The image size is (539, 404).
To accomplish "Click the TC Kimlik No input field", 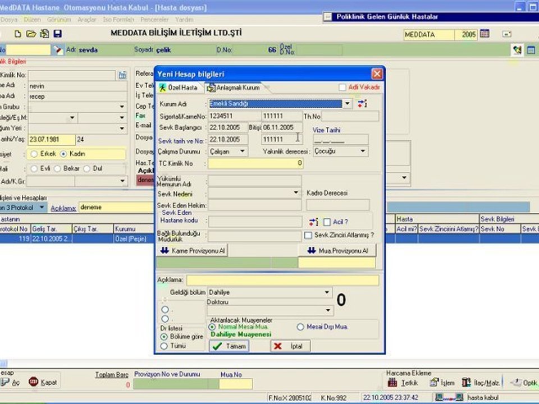I will click(255, 163).
